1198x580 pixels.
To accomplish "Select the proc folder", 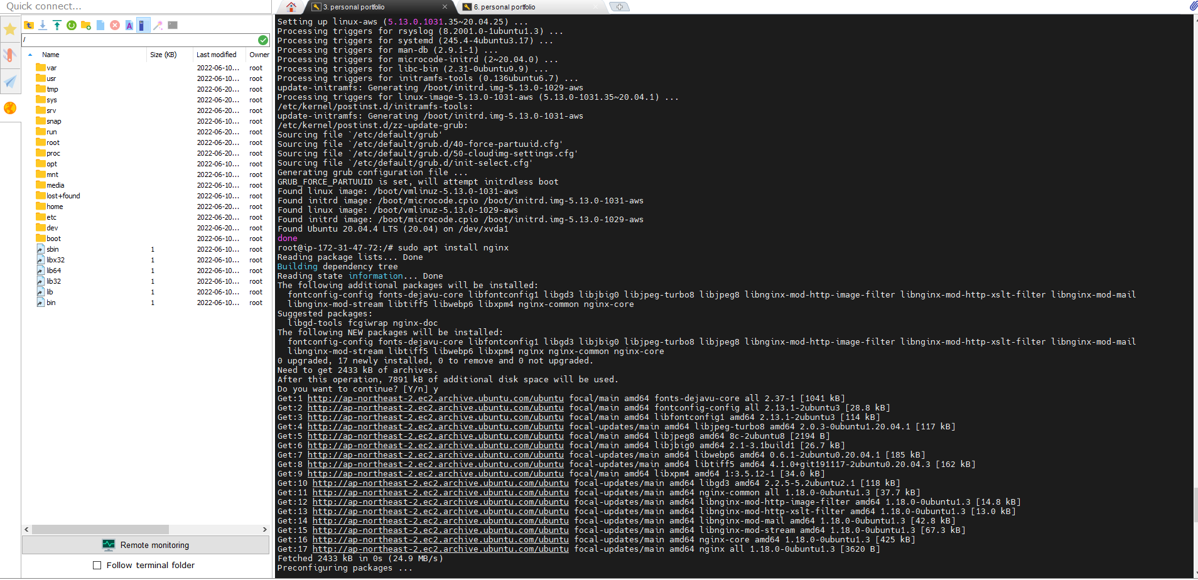I will [x=53, y=153].
